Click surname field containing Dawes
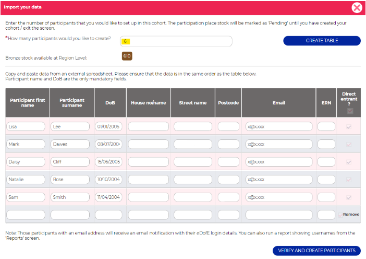The image size is (366, 259). point(70,144)
